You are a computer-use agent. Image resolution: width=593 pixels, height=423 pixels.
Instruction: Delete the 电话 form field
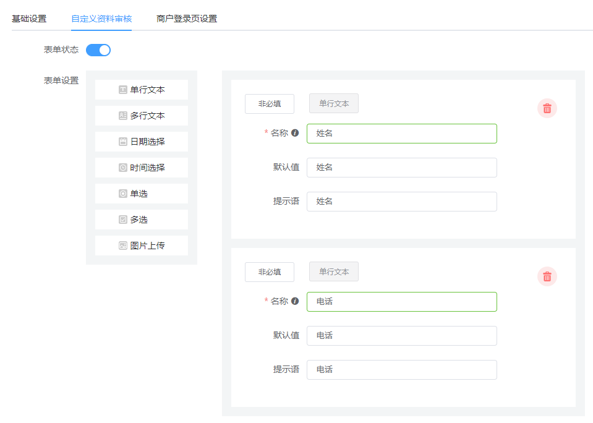coord(547,276)
